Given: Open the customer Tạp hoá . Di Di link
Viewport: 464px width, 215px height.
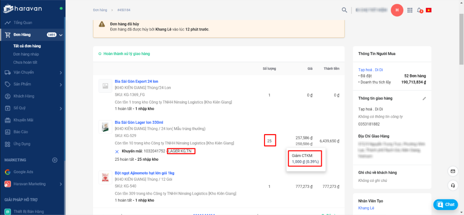Looking at the screenshot, I should tap(371, 70).
